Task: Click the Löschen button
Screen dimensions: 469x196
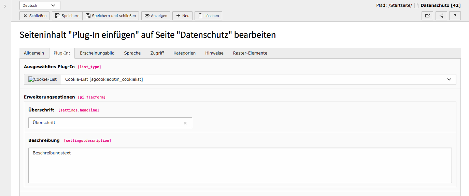Action: [x=208, y=16]
